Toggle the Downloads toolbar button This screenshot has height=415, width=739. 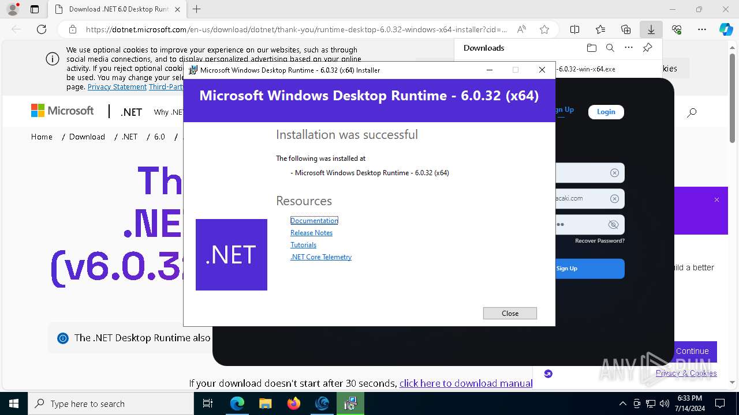point(651,29)
